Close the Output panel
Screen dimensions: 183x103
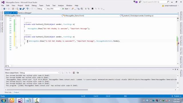(x=177, y=70)
